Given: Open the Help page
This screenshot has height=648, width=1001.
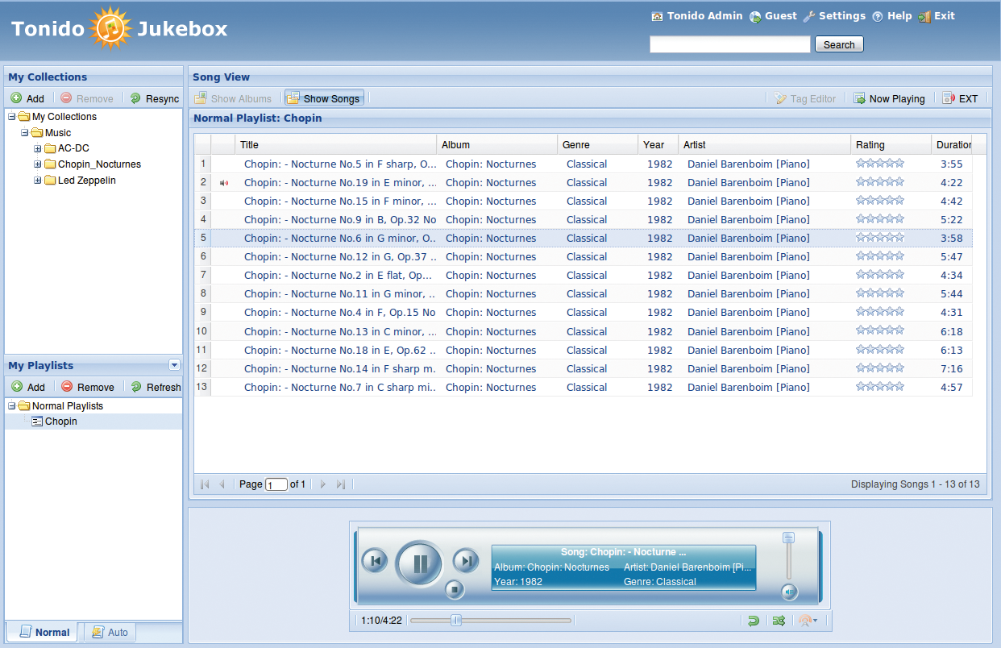Looking at the screenshot, I should point(891,16).
